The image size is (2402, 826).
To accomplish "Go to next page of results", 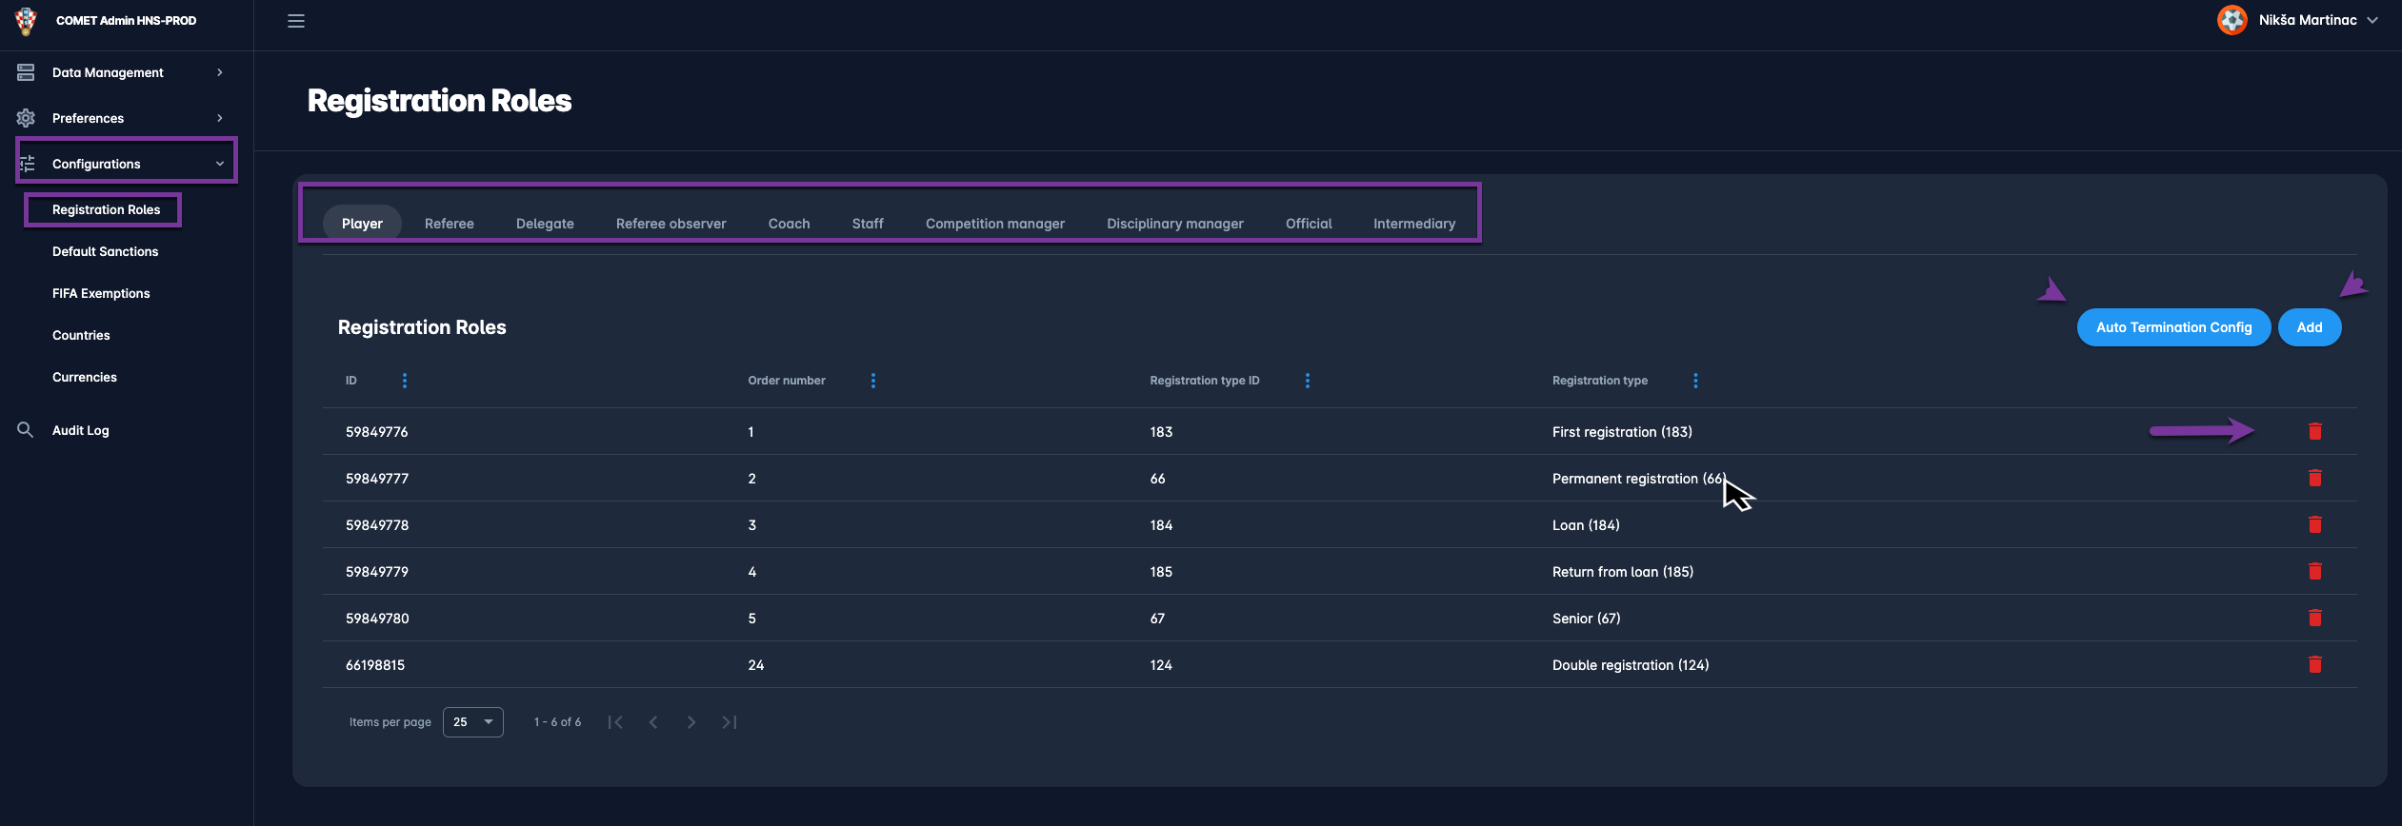I will 691,722.
